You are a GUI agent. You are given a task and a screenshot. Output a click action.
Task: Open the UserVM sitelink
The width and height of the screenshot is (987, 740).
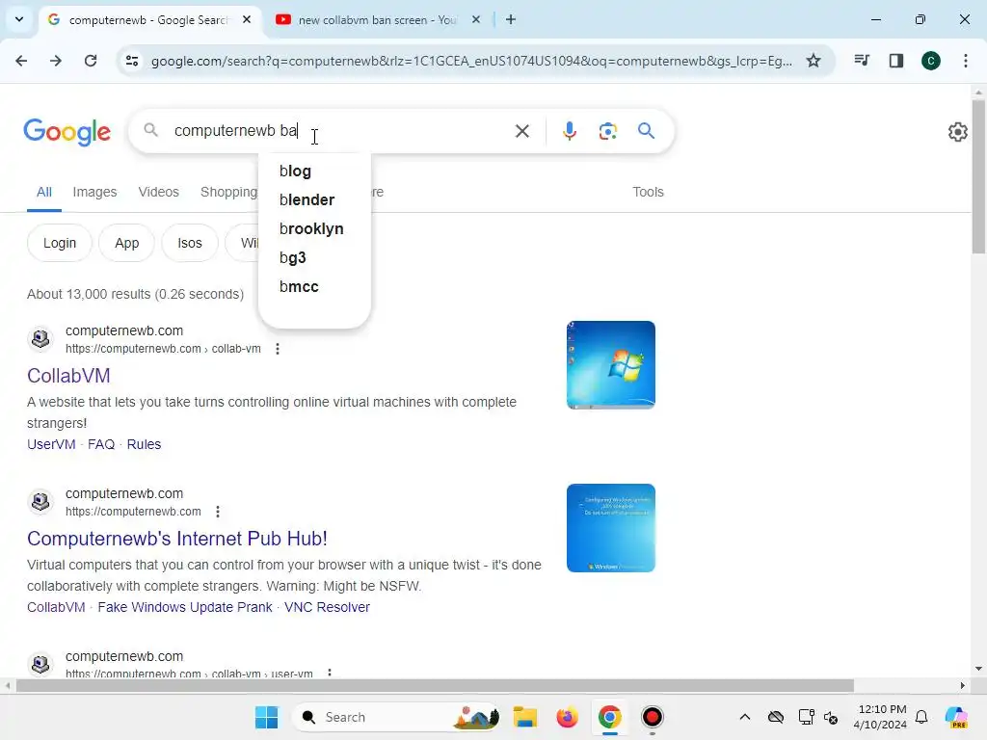[x=51, y=444]
